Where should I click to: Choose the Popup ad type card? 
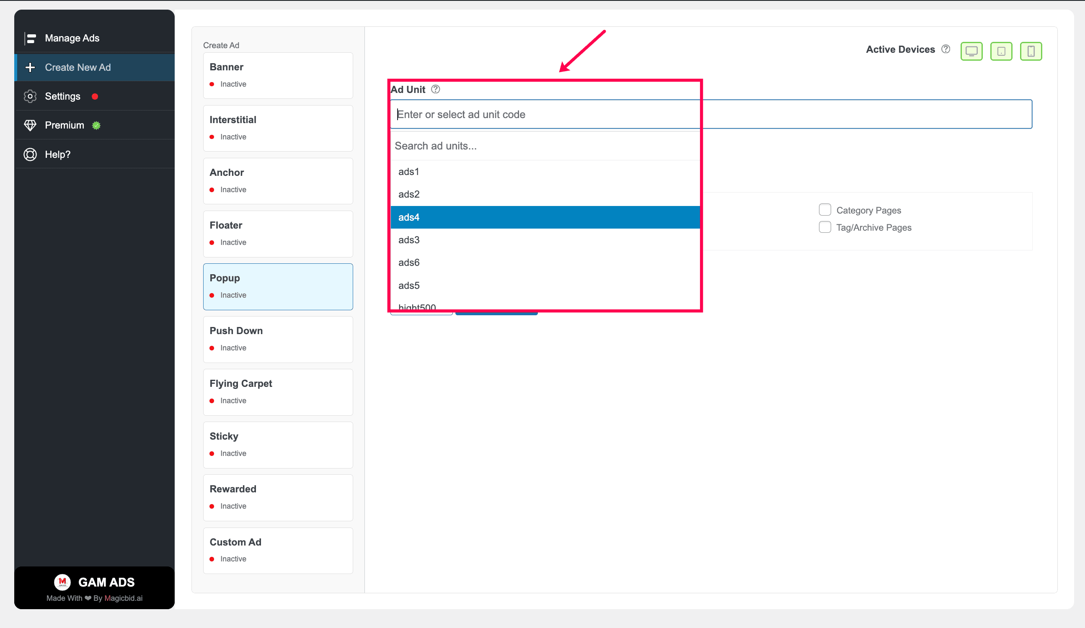click(x=278, y=287)
